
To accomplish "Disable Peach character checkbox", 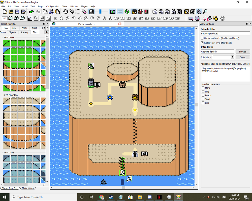I will [x=203, y=95].
